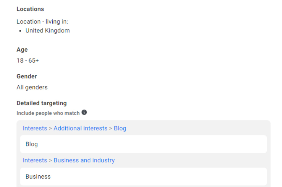
Task: Select the 18 - 65+ age range text
Action: [x=28, y=61]
